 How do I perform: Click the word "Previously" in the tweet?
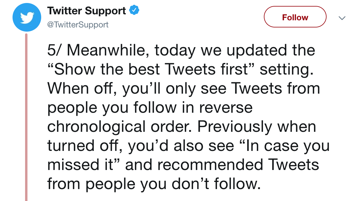pos(235,126)
